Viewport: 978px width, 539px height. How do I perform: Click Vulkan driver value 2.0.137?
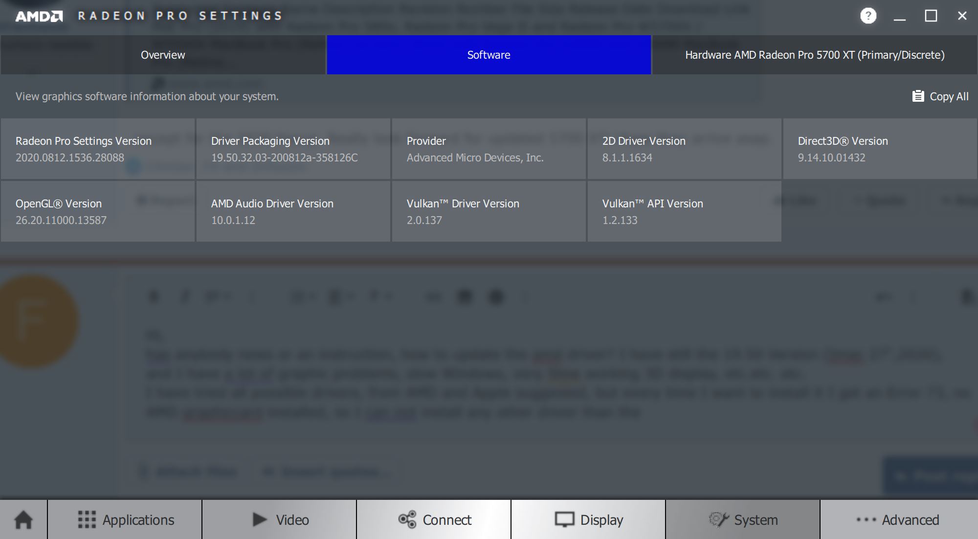click(424, 220)
